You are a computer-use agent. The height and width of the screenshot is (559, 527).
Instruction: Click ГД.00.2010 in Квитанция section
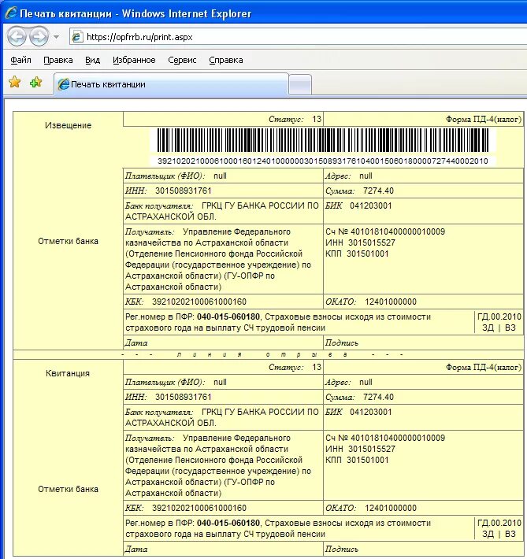point(499,523)
